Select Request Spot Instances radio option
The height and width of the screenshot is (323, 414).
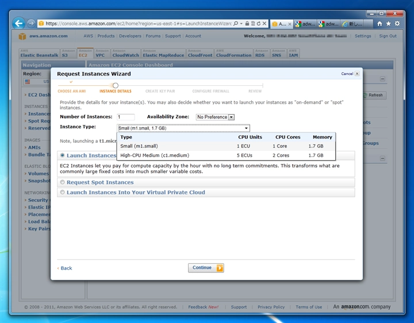(62, 182)
